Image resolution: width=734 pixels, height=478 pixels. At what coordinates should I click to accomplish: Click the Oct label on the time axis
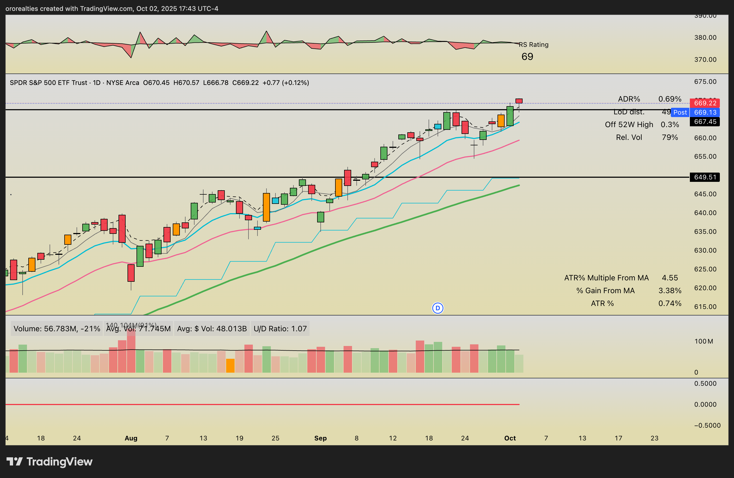point(510,438)
